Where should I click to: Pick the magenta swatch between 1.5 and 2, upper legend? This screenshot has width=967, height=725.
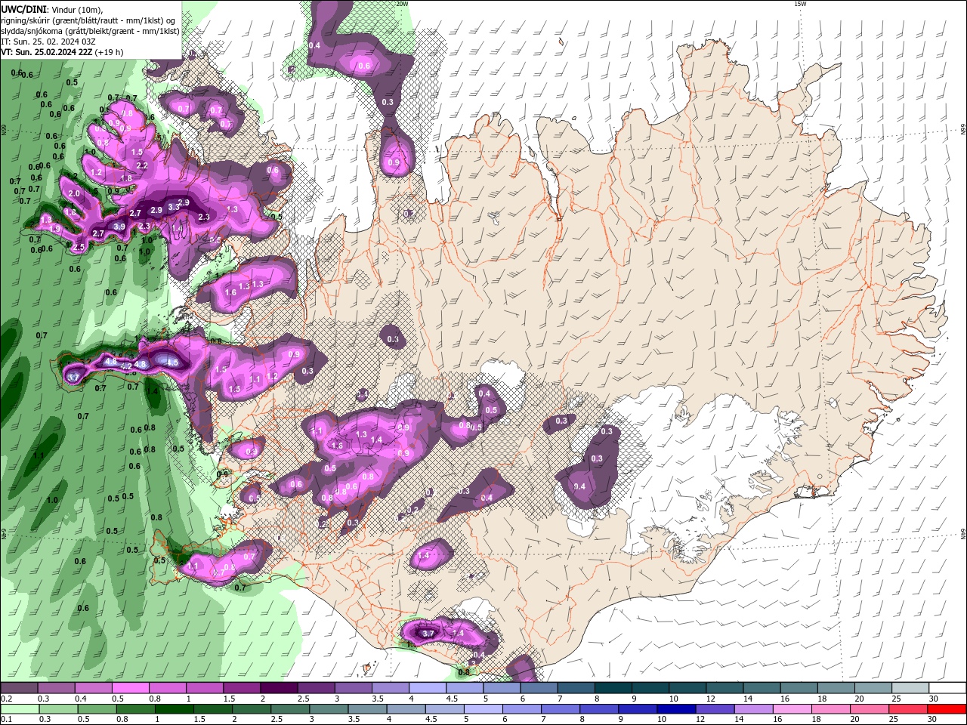241,688
